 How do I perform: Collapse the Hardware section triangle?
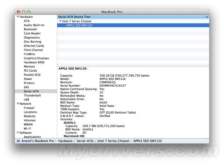pos(18,17)
